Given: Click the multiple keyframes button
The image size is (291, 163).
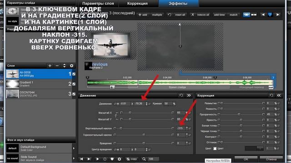Looking at the screenshot, I should click(157, 14).
